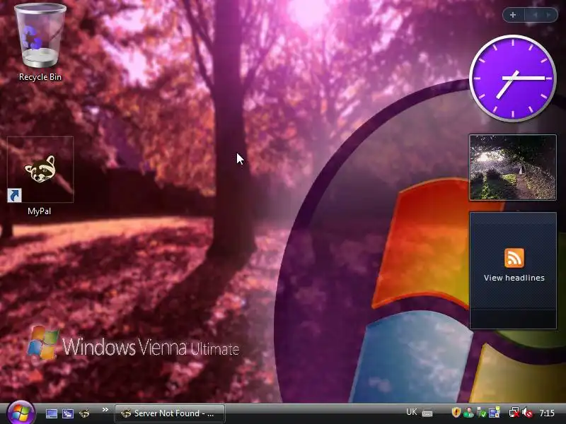Screen dimensions: 566x424
Task: Open the Windows Start orb
Action: [x=21, y=413]
